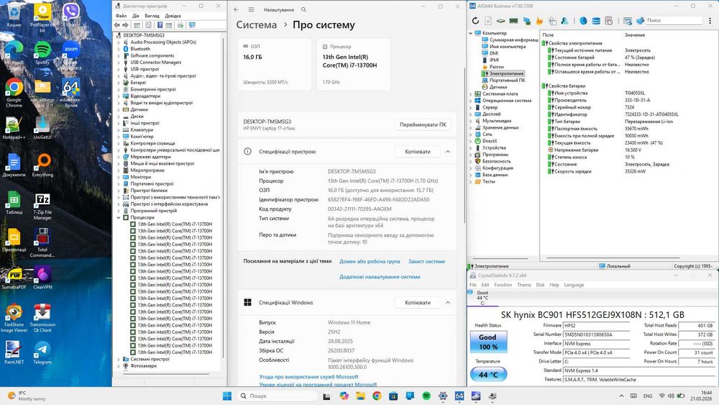This screenshot has width=719, height=405.
Task: Open the Домен або робоча група link
Action: (370, 261)
